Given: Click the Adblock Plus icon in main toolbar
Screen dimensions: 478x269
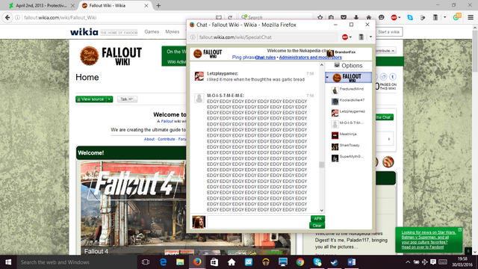Looking at the screenshot, I should point(394,18).
